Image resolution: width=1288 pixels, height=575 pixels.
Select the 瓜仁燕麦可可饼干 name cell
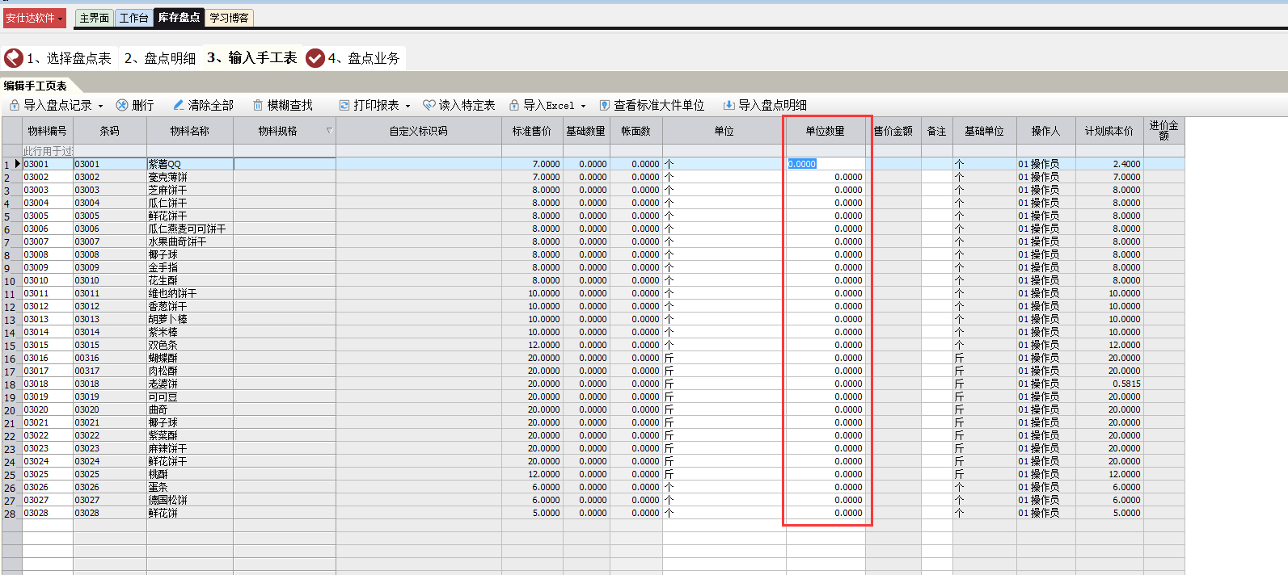pos(190,229)
